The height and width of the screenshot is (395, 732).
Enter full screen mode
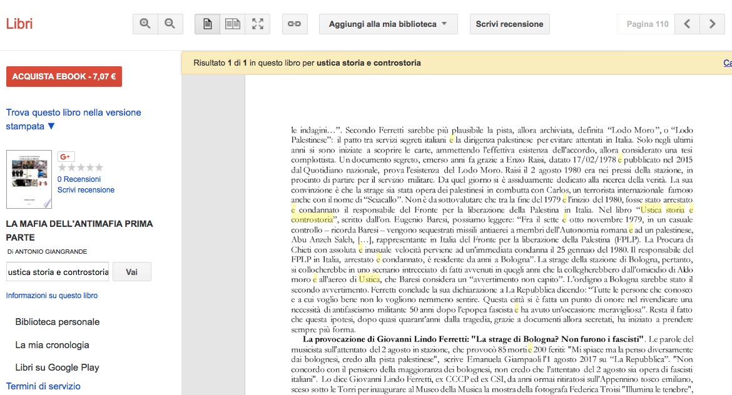tap(257, 24)
